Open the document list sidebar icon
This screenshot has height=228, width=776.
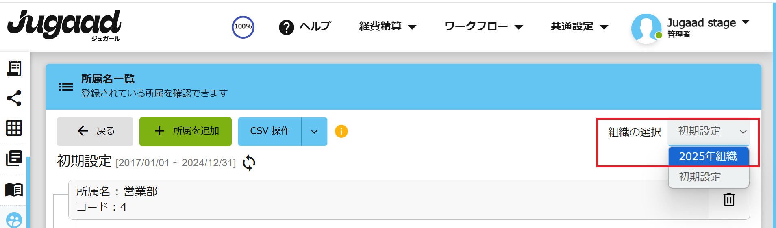click(x=14, y=158)
